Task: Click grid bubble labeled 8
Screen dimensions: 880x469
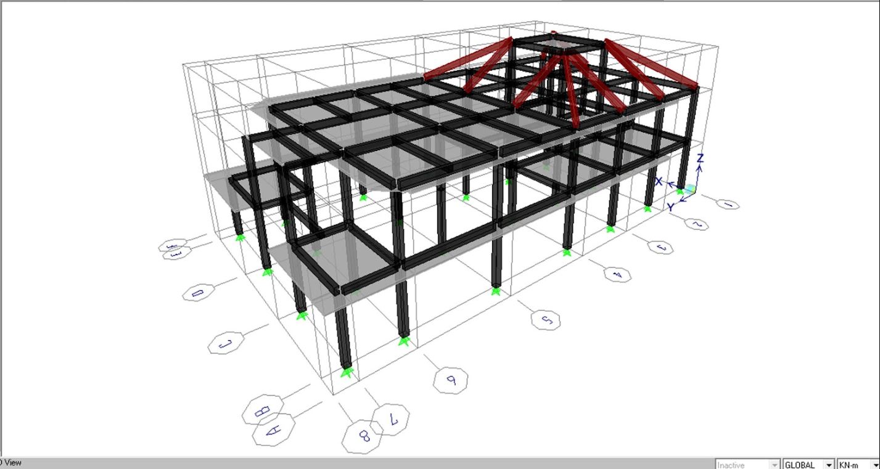Action: [x=363, y=436]
